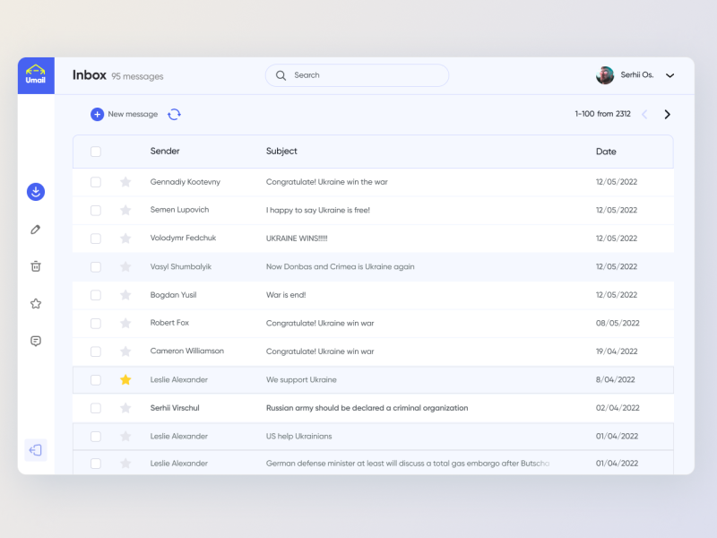Click the date 08/05/2022
Image resolution: width=717 pixels, height=538 pixels.
[618, 324]
